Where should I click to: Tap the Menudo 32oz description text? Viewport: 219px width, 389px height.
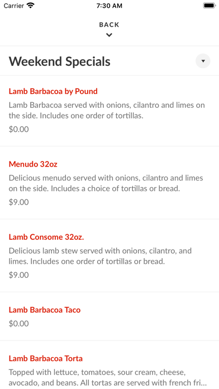point(106,183)
